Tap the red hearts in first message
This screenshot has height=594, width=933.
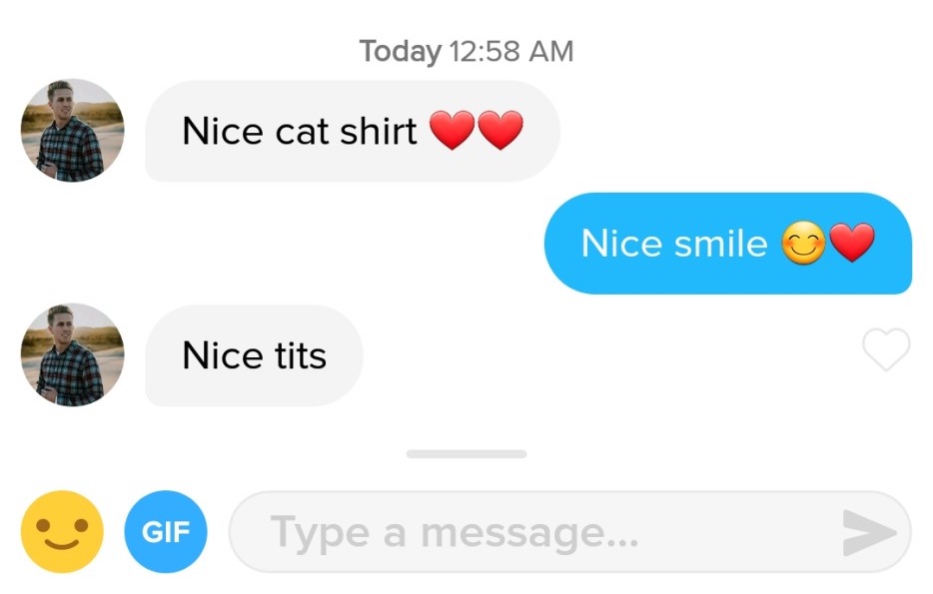(x=476, y=130)
